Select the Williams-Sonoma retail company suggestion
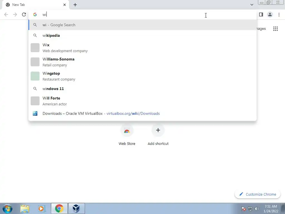The width and height of the screenshot is (285, 214). (x=142, y=62)
